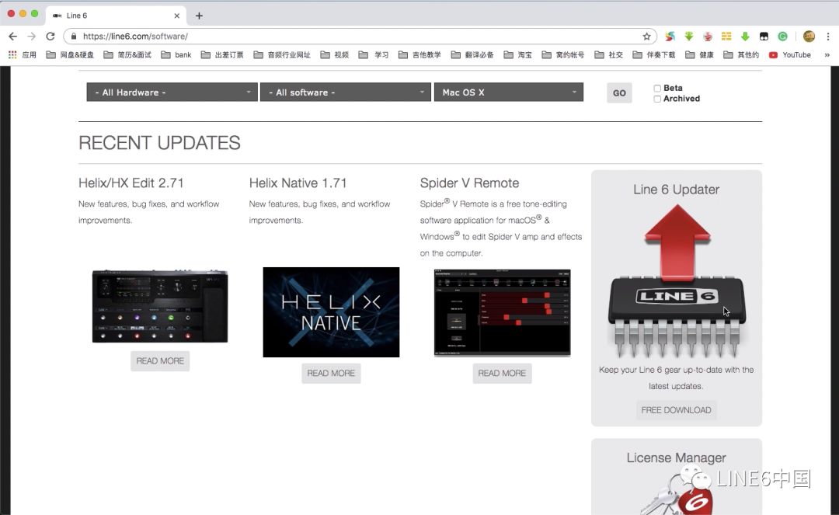Open the Spider V Remote title link

click(469, 183)
